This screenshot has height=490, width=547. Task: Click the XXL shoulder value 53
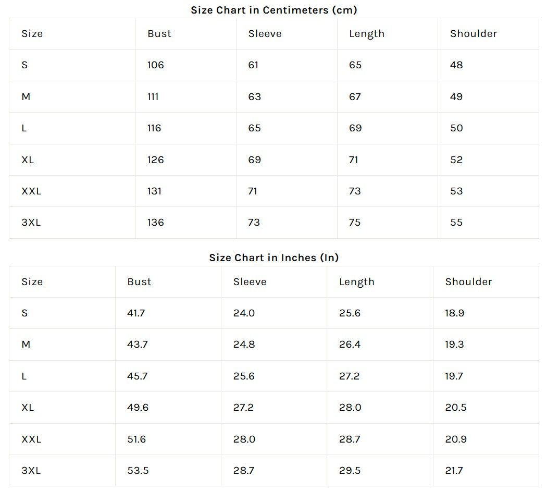[x=456, y=191]
